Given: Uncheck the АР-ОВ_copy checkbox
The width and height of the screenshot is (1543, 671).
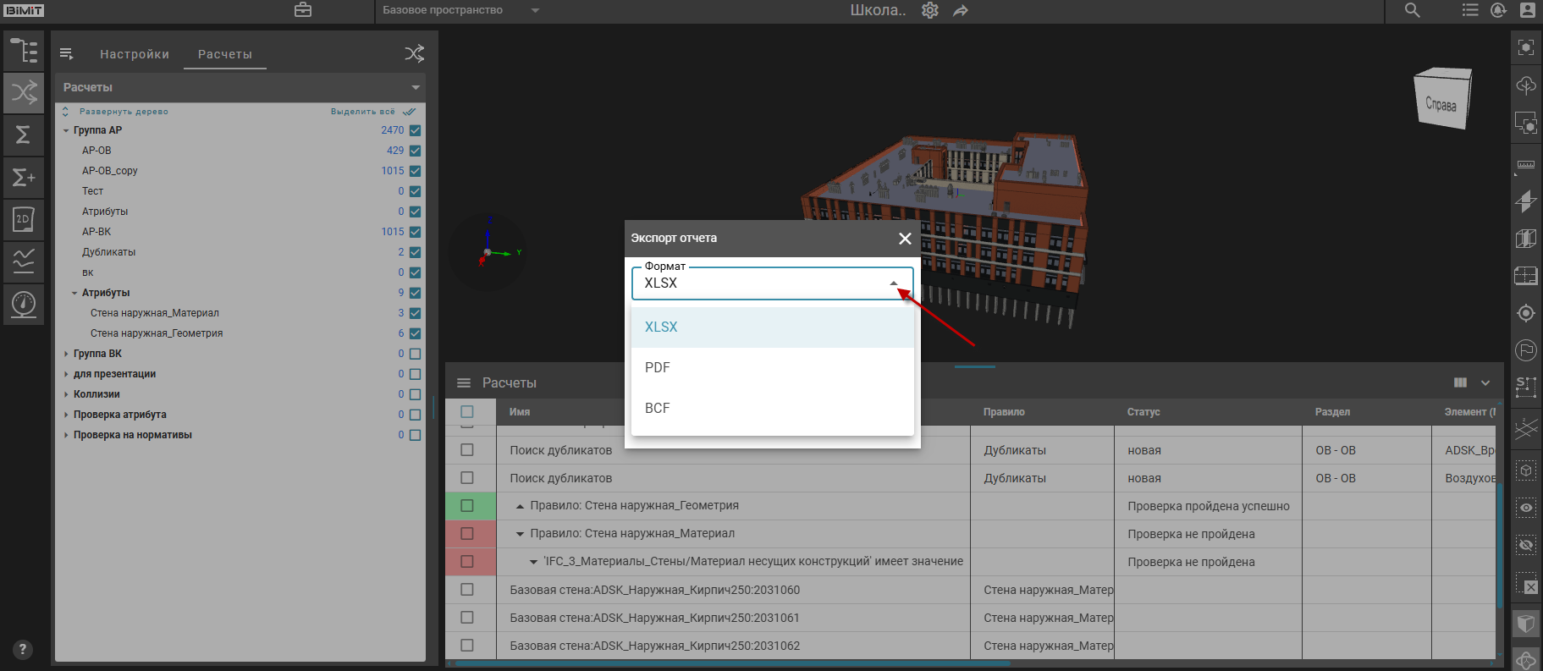Looking at the screenshot, I should (x=415, y=171).
